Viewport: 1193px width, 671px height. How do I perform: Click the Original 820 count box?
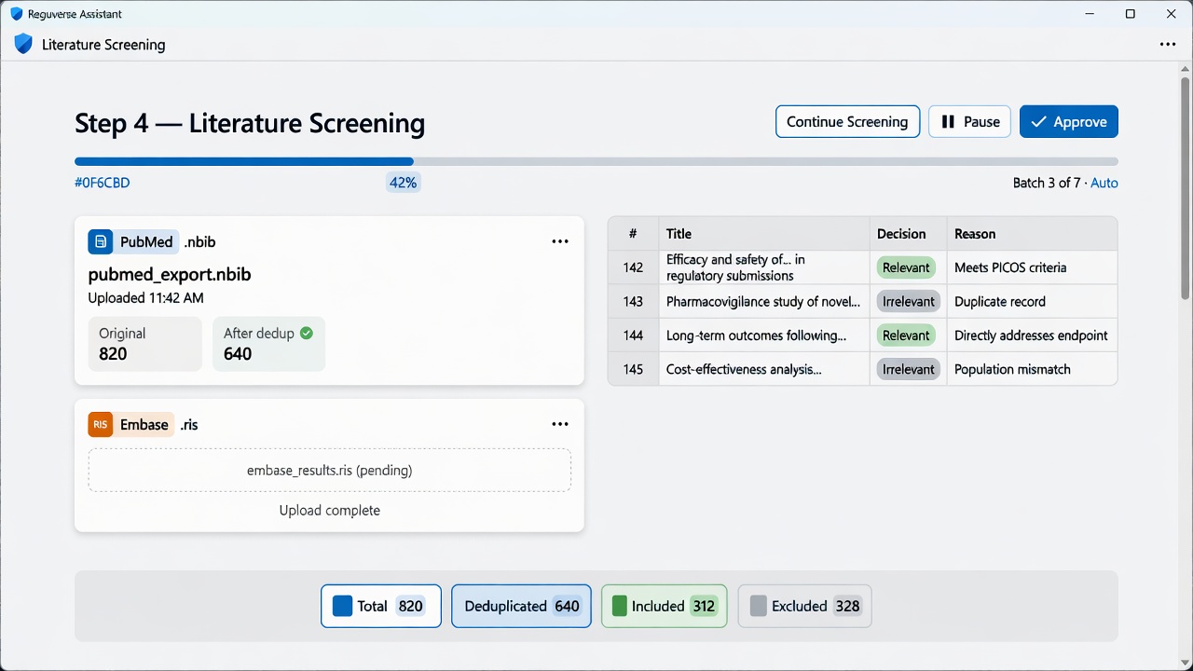[144, 344]
